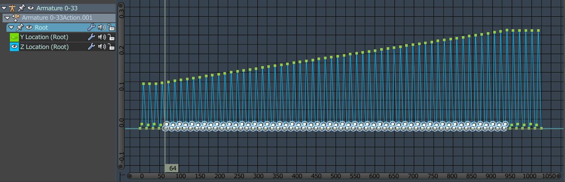Lock the Z Location (Root) channel
The width and height of the screenshot is (565, 182).
[x=111, y=47]
